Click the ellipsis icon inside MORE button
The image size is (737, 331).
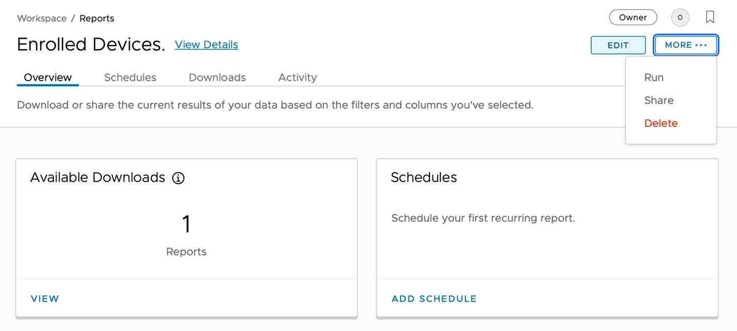tap(700, 45)
